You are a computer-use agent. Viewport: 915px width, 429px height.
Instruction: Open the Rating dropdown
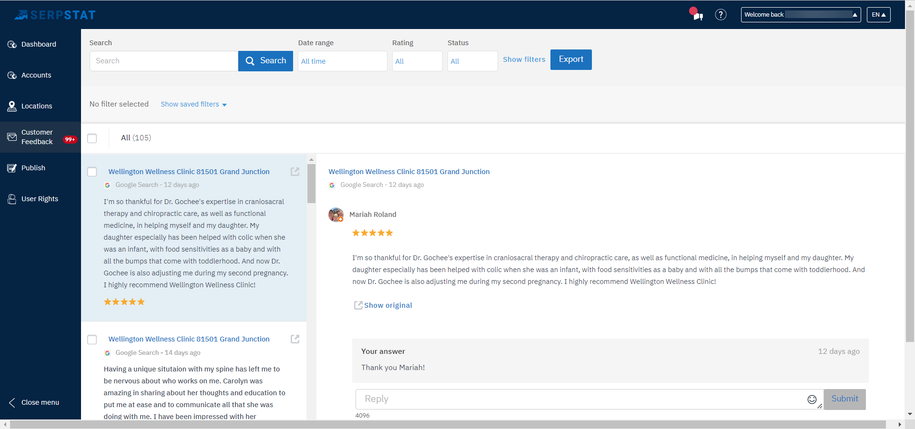point(417,61)
